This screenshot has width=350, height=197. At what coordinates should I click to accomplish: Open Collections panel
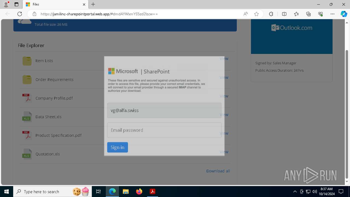point(308,14)
